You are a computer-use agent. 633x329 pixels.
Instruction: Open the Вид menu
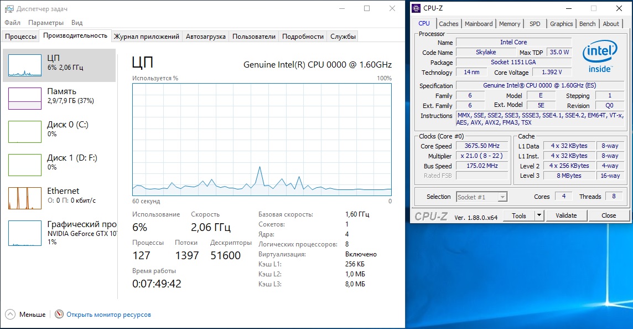tap(77, 23)
